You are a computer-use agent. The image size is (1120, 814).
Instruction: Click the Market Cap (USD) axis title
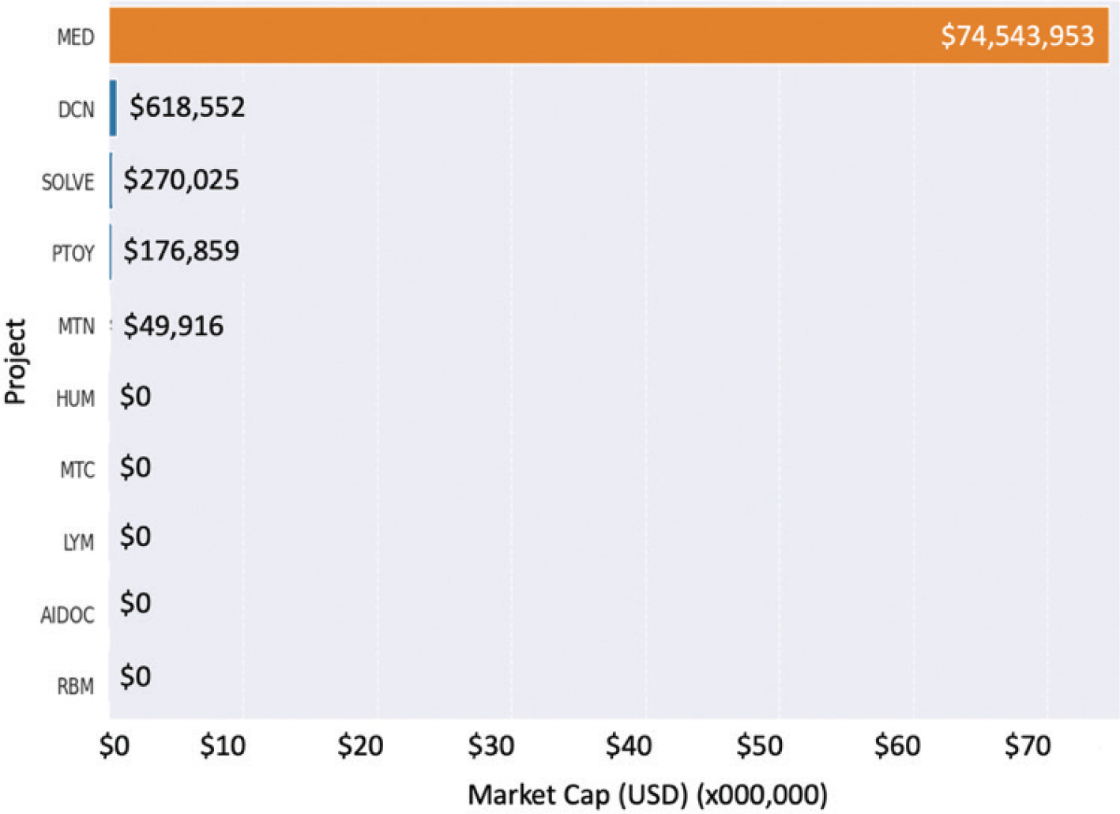(648, 794)
